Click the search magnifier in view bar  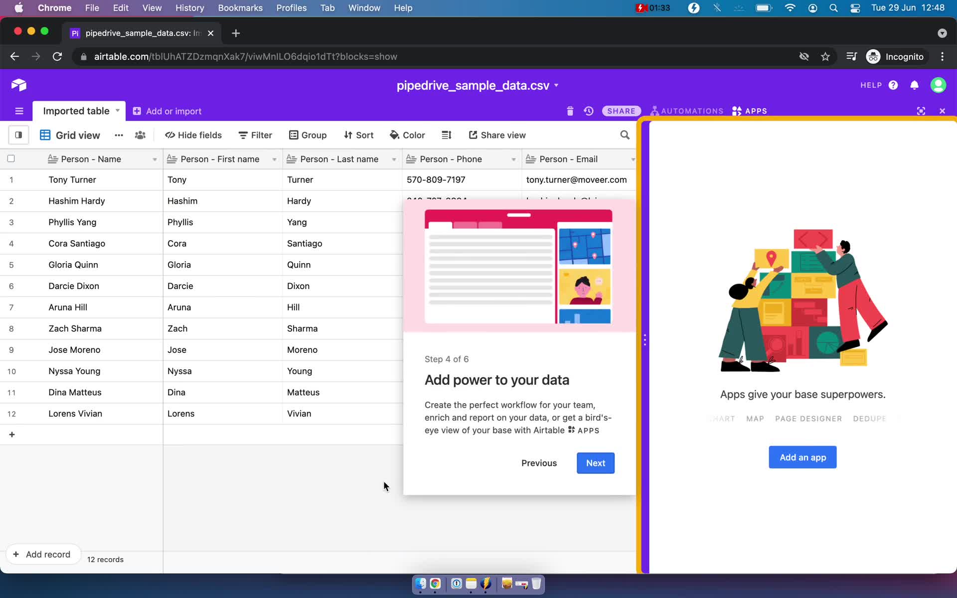(625, 135)
